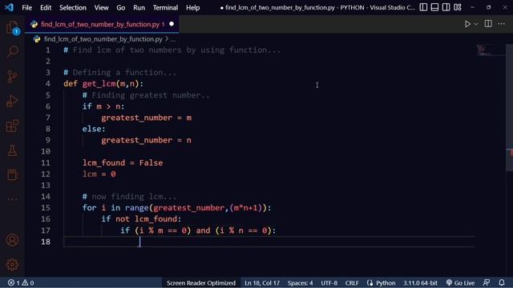The width and height of the screenshot is (513, 288).
Task: Open the Extensions view
Action: pyautogui.click(x=13, y=126)
